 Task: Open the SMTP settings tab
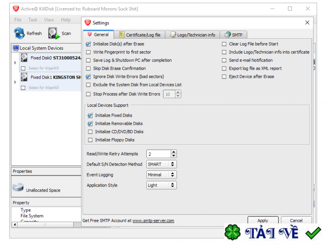[x=234, y=35]
